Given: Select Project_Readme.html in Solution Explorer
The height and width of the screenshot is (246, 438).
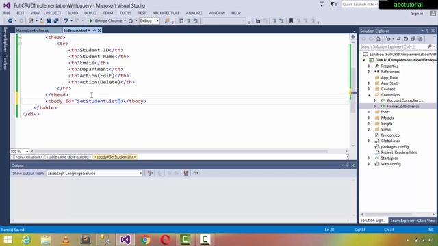Looking at the screenshot, I should [x=399, y=152].
